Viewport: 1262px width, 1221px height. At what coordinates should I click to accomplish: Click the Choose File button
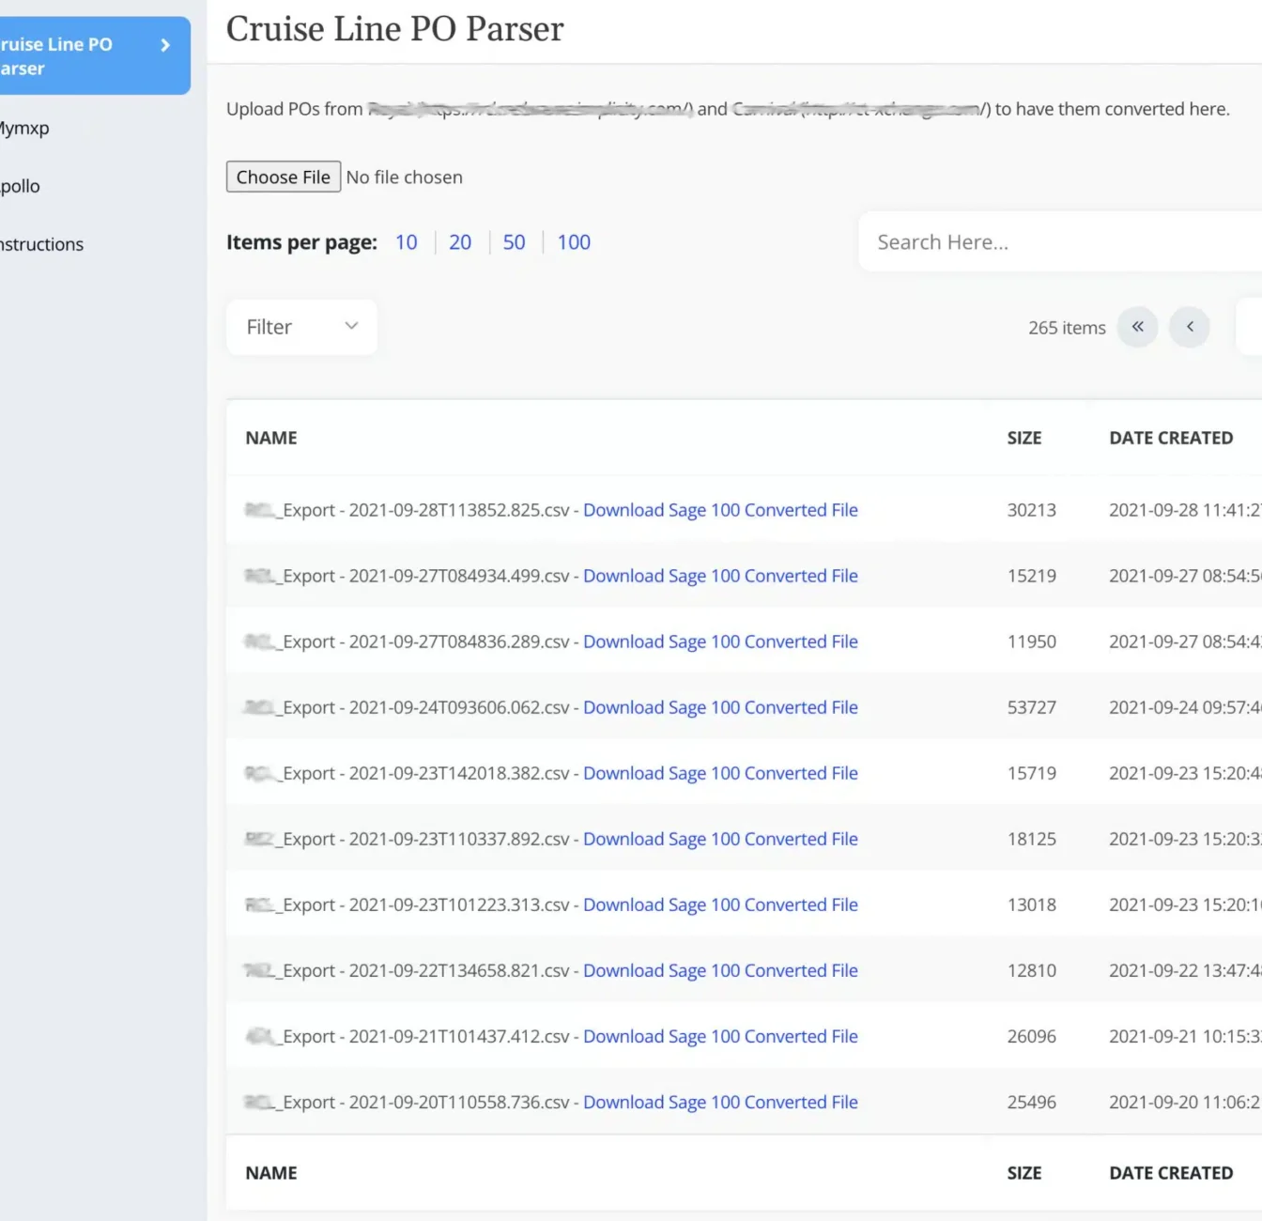click(x=283, y=178)
